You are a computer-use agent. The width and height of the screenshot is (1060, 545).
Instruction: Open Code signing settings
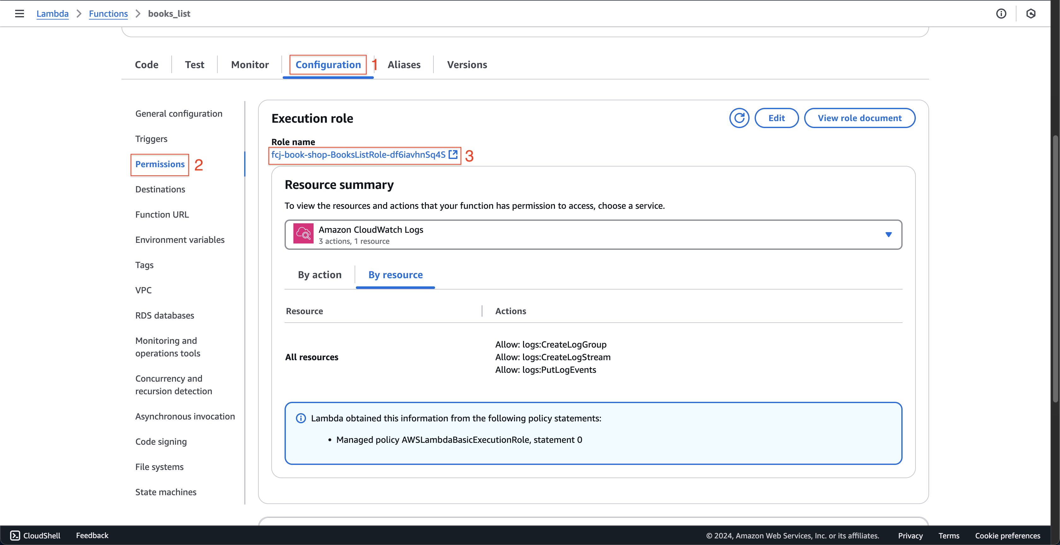pyautogui.click(x=161, y=442)
